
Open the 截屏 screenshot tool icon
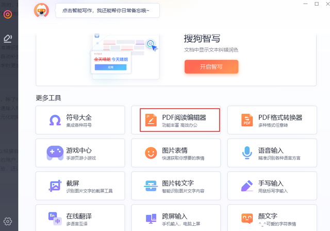(x=55, y=186)
